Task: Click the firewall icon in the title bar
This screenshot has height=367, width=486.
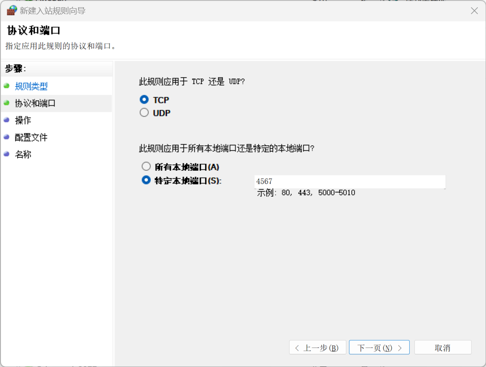Action: pyautogui.click(x=11, y=10)
